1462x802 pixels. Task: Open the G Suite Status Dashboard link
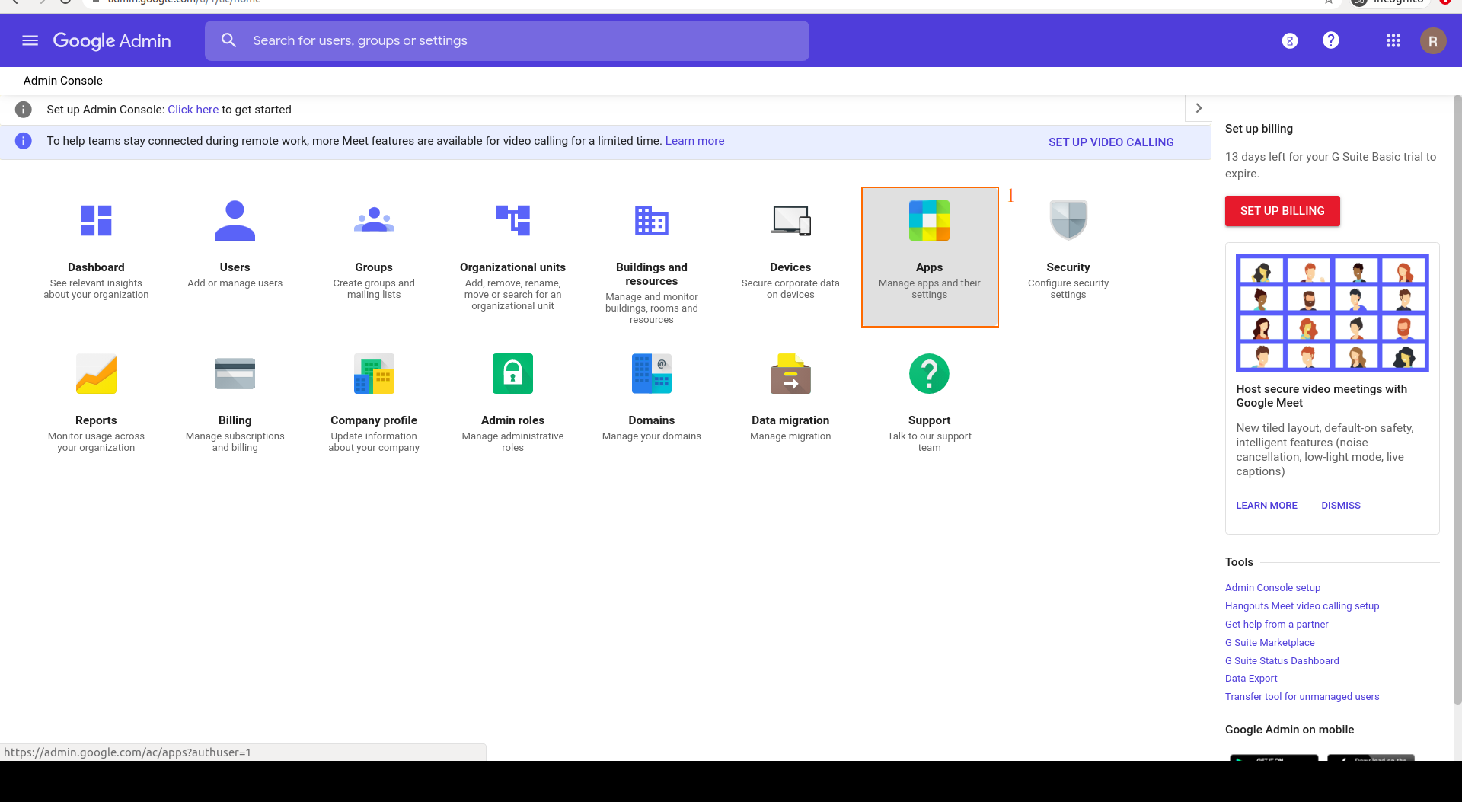click(1282, 661)
